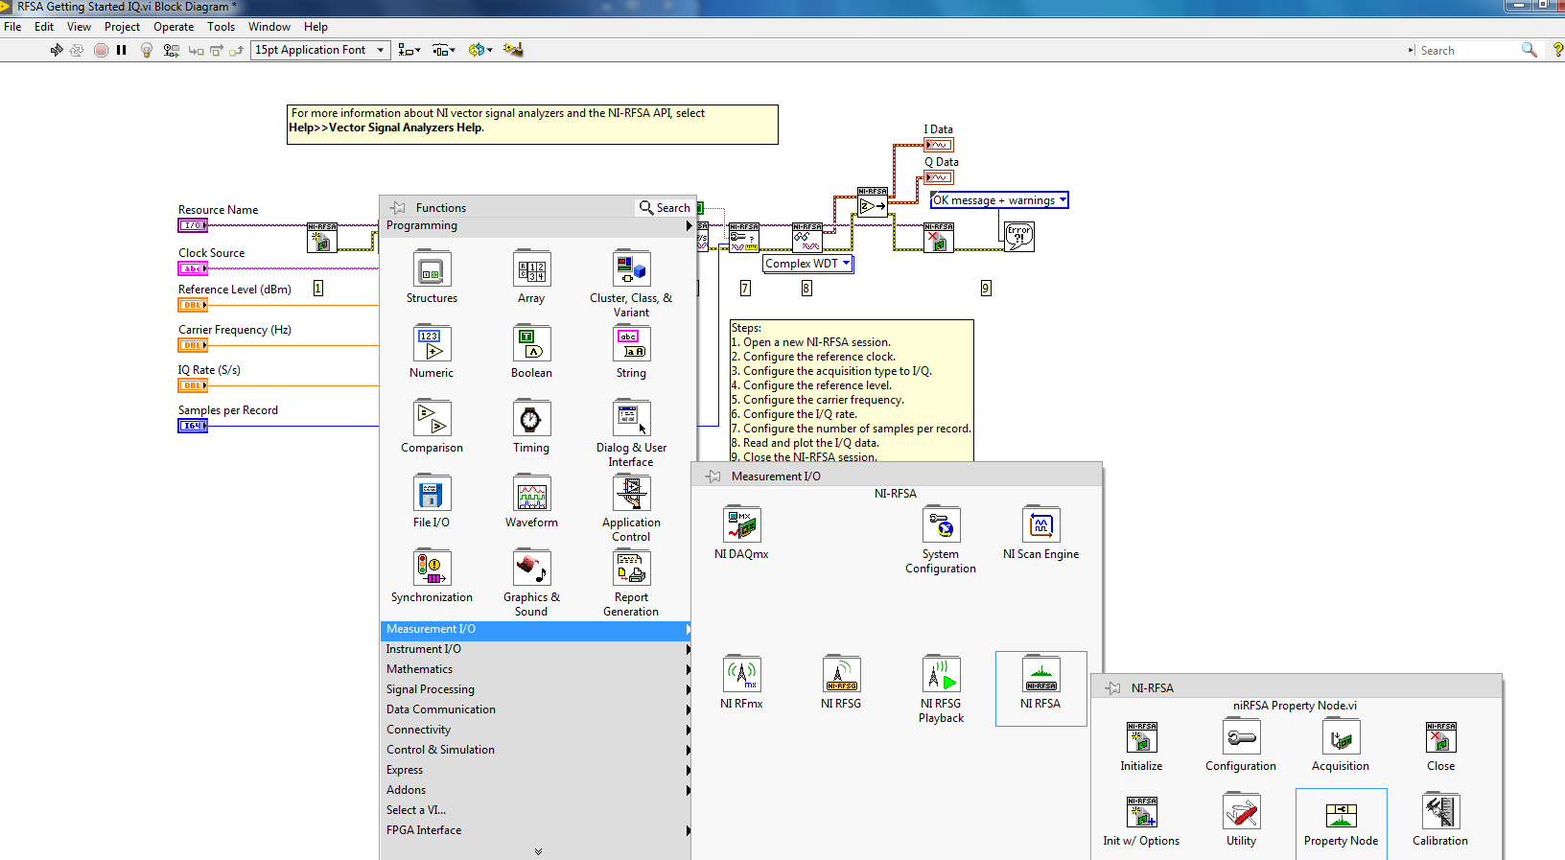
Task: Expand the Instrument I/O category
Action: 537,650
